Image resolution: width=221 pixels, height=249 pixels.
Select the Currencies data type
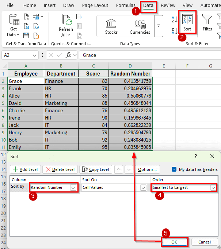(x=140, y=26)
